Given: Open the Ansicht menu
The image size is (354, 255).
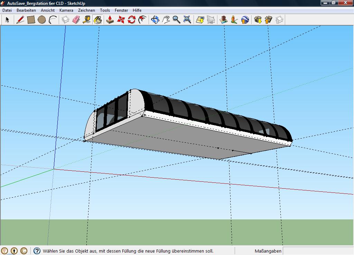Looking at the screenshot, I should click(48, 10).
